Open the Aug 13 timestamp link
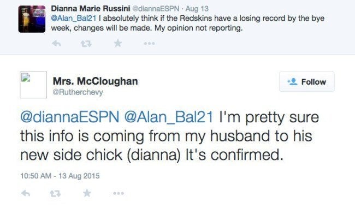The image size is (355, 208). point(197,9)
